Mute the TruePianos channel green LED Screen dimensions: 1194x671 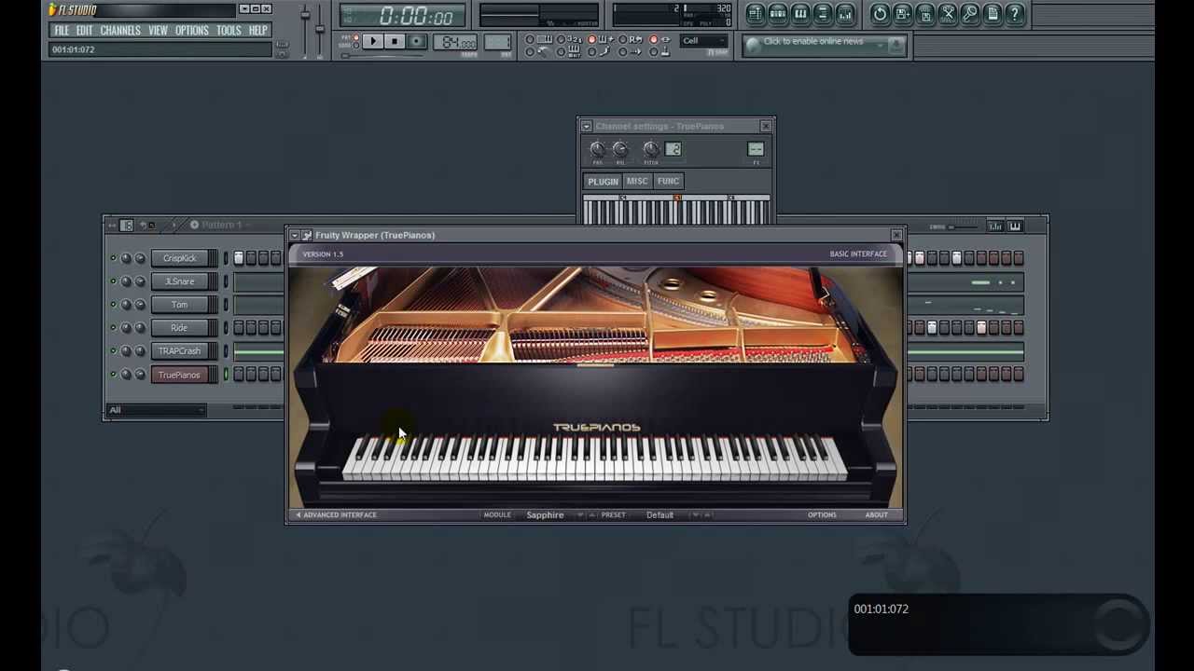(113, 375)
